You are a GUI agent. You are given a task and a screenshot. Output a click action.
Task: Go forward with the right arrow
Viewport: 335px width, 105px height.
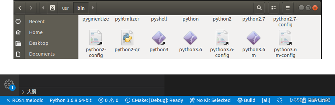[x=31, y=8]
